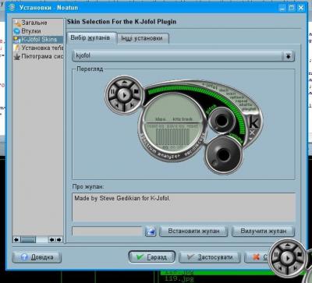Click the sidebar scrollbar rightmost arrow
This screenshot has width=312, height=283.
coord(59,239)
